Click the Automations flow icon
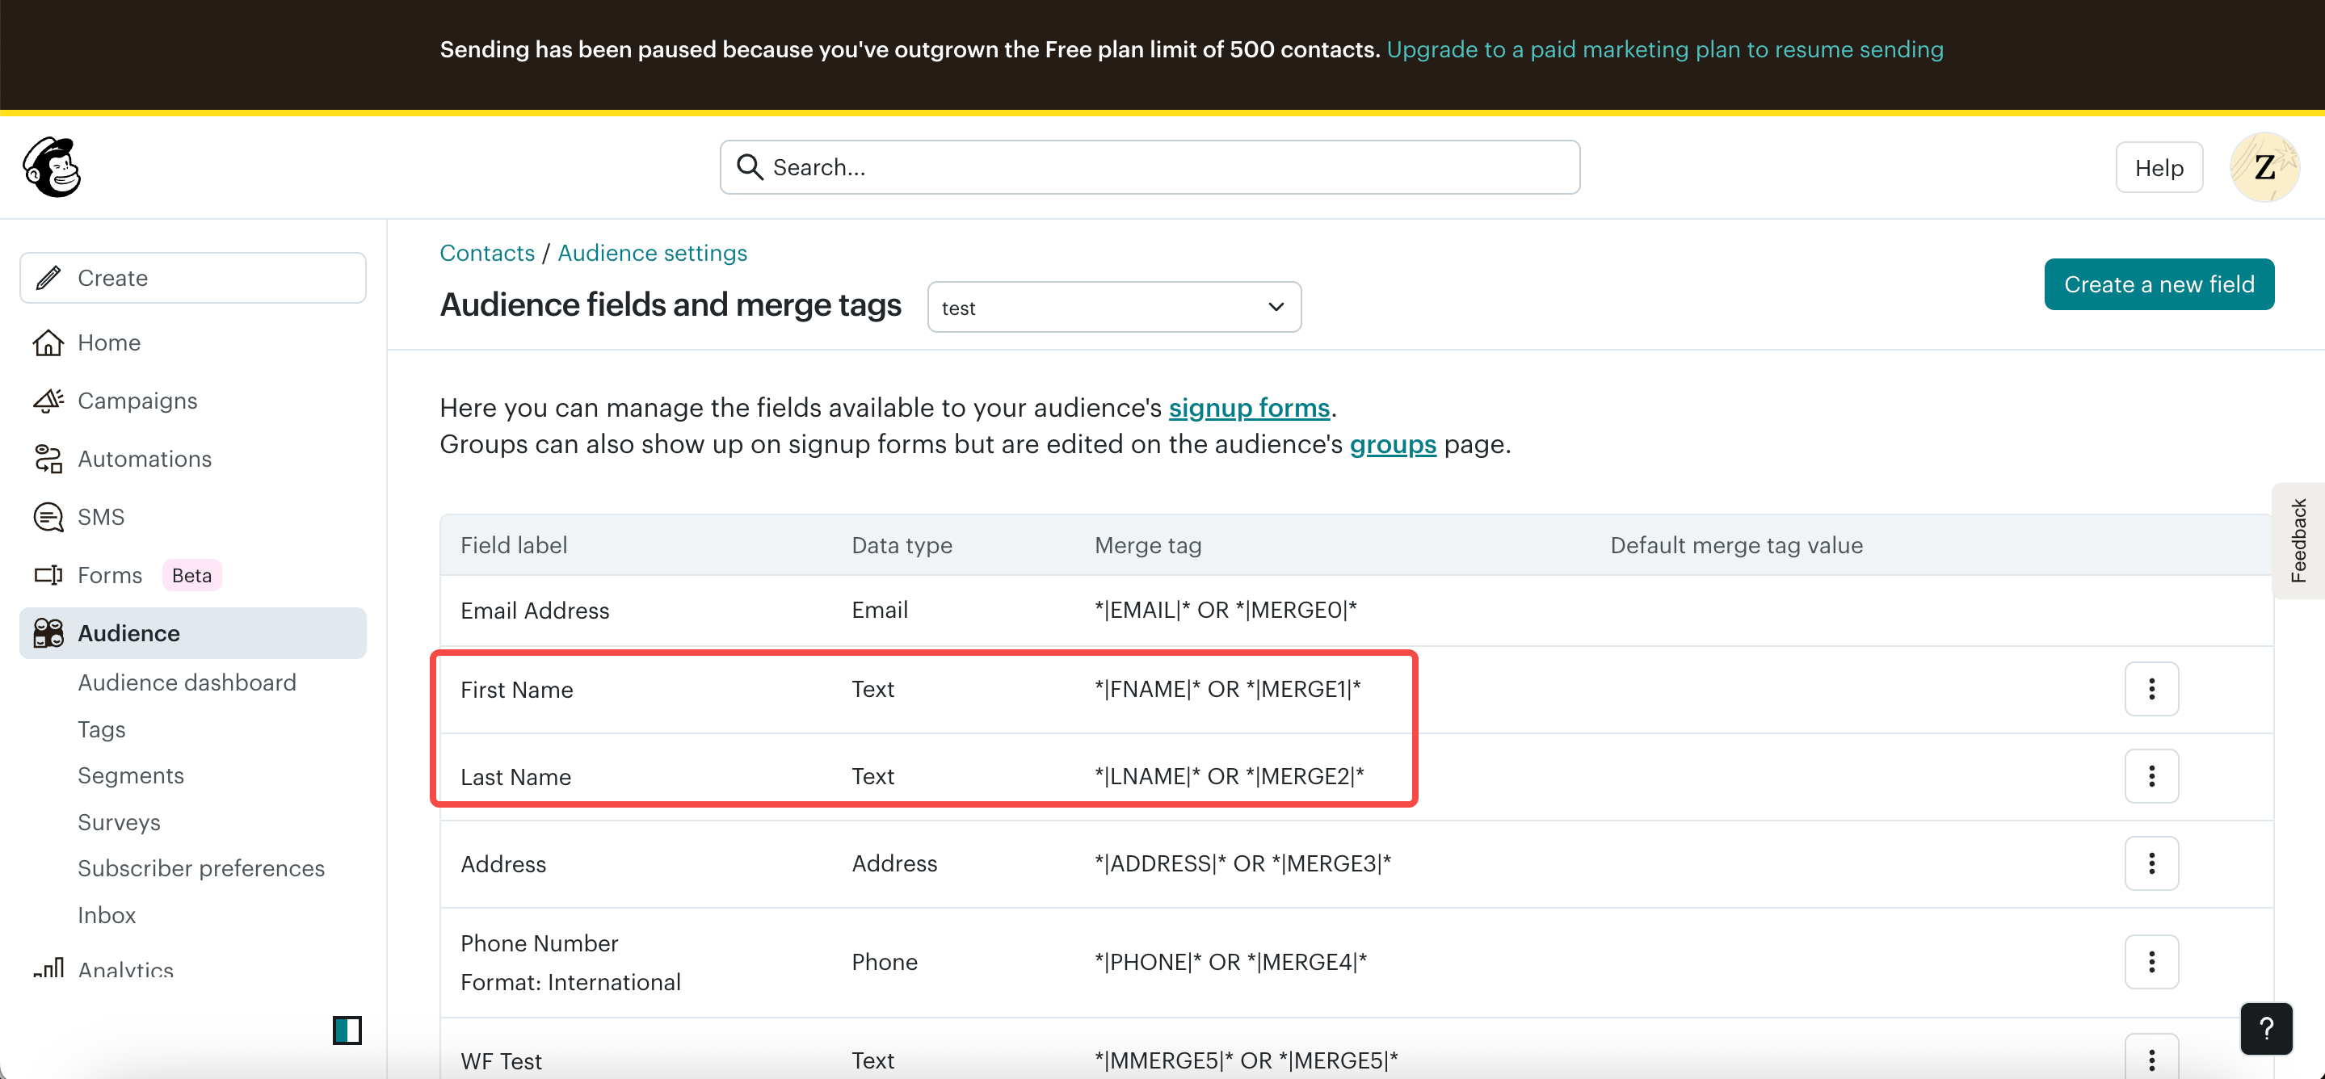The height and width of the screenshot is (1079, 2325). pos(48,460)
